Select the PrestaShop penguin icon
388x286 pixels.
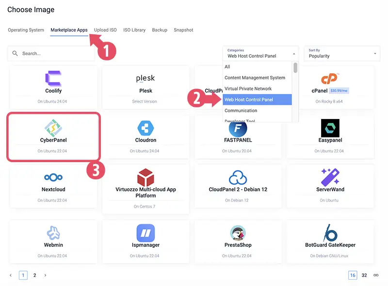coord(238,233)
